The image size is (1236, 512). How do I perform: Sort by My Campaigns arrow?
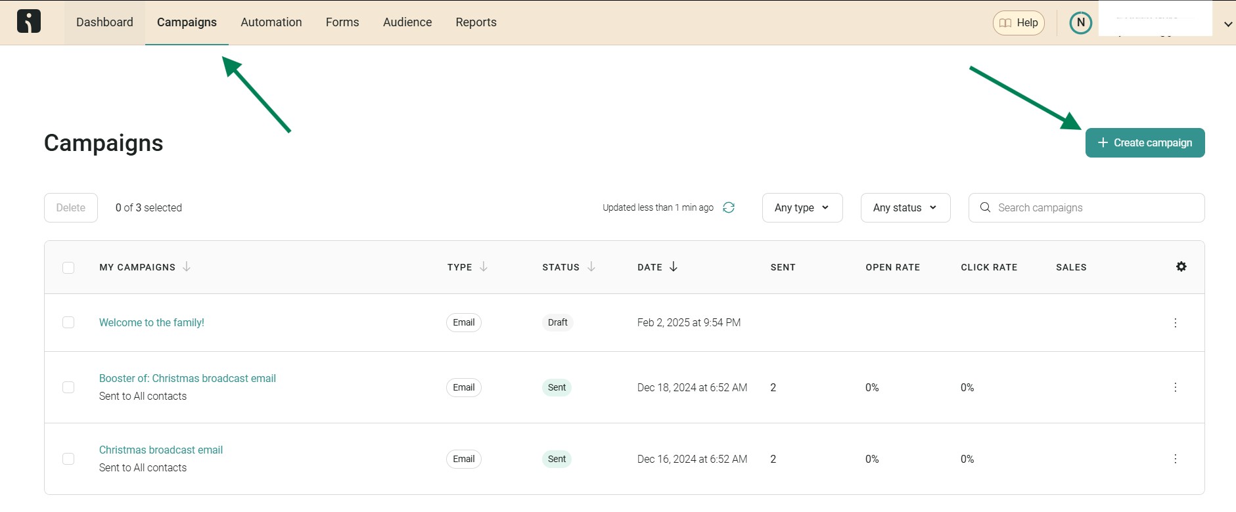pos(187,267)
